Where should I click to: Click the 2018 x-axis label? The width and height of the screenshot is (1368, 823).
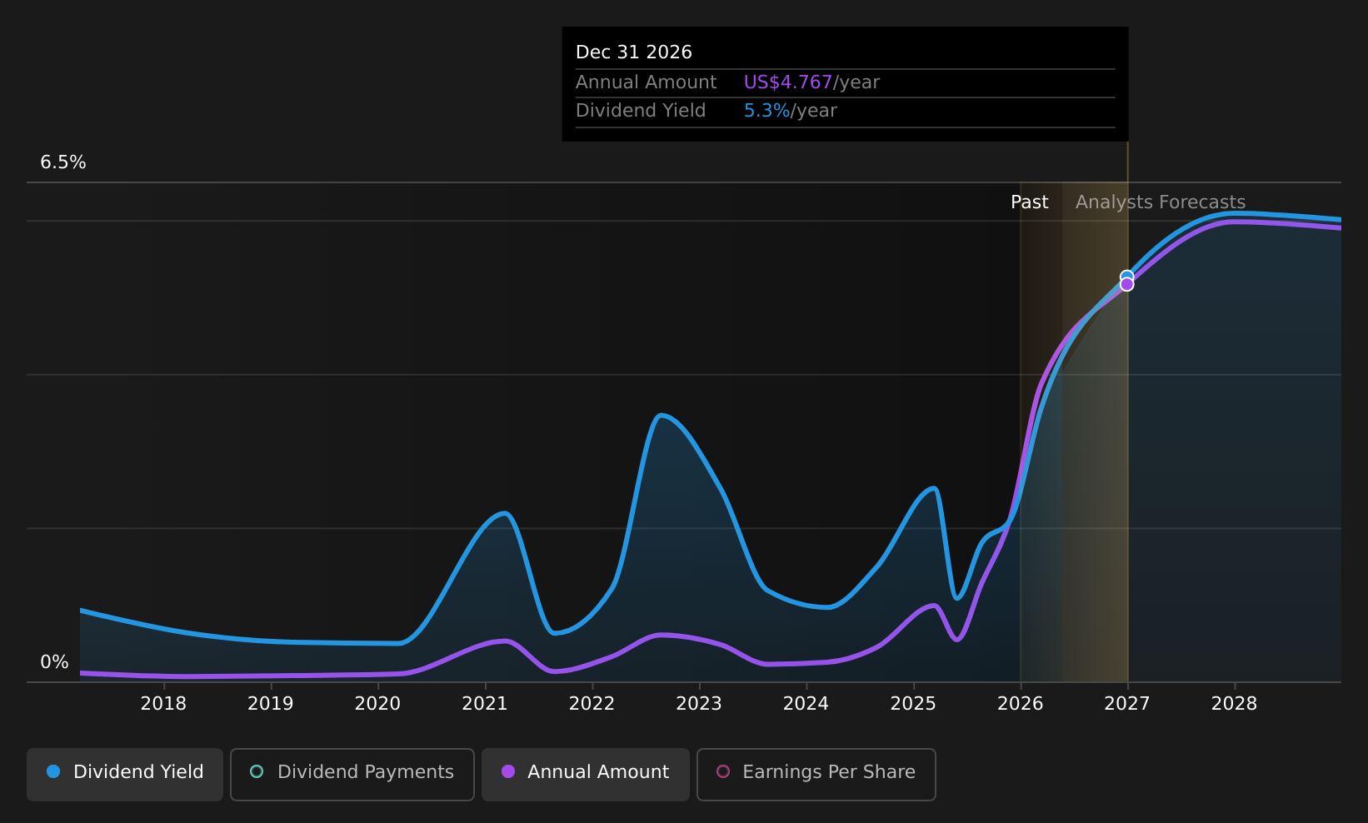pyautogui.click(x=163, y=704)
